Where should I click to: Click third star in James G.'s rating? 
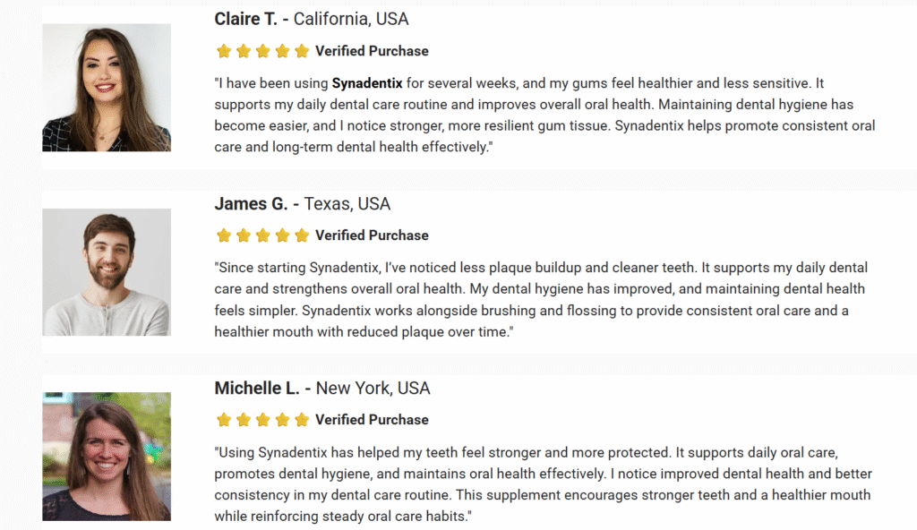point(263,235)
